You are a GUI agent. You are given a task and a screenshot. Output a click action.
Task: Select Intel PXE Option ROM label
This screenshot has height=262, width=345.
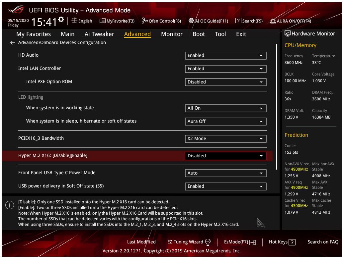coord(49,81)
